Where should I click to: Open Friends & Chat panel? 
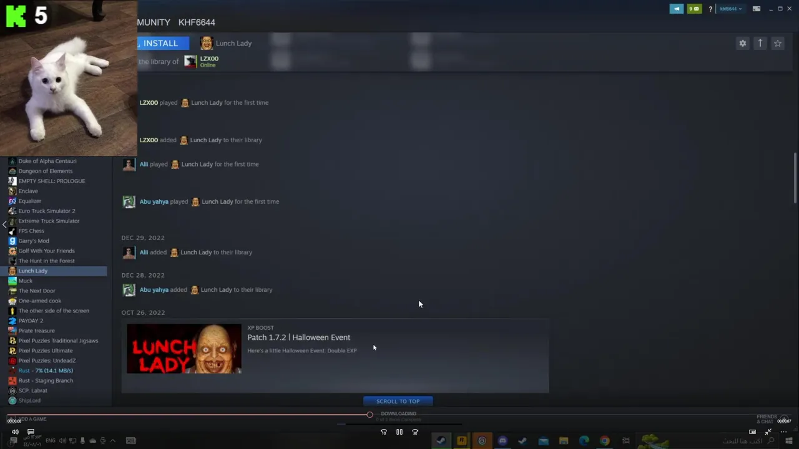coord(772,419)
